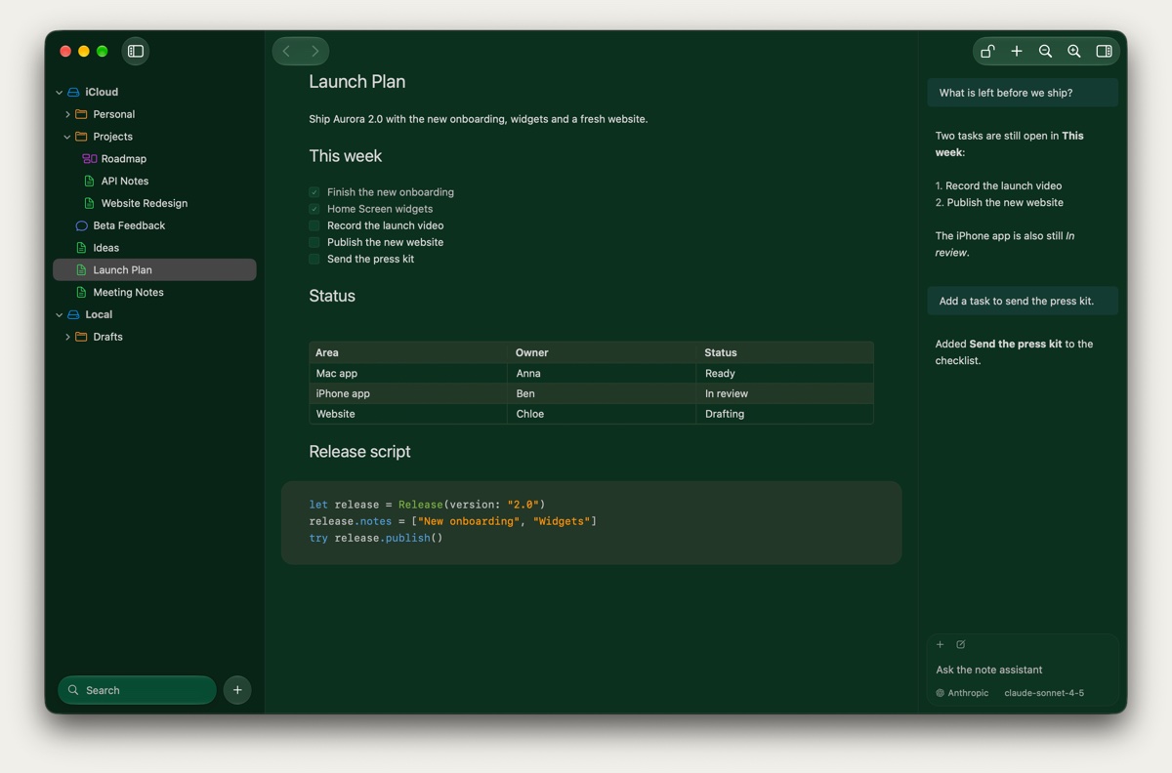
Task: Click the Beta Feedback chat bubble icon
Action: [81, 225]
